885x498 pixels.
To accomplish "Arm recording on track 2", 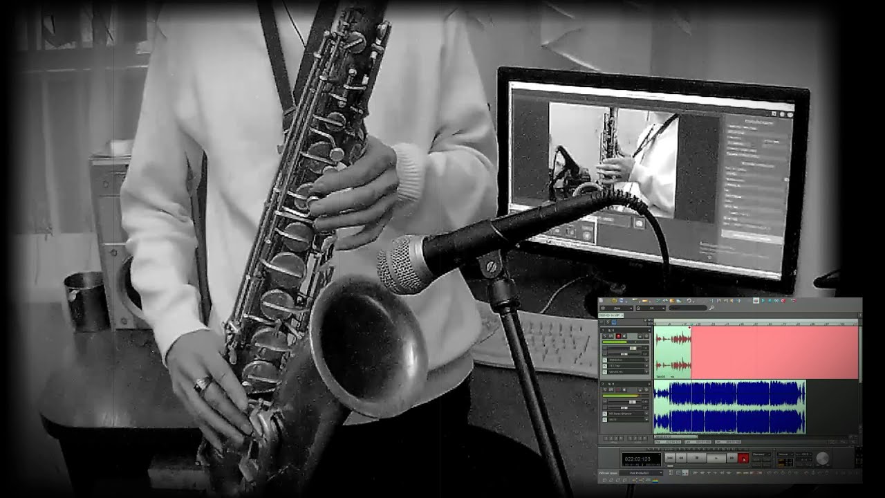I will [x=618, y=389].
